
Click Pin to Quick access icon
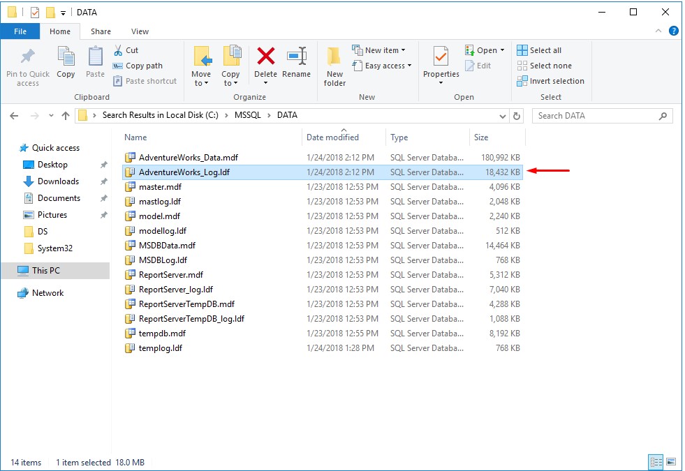click(28, 57)
